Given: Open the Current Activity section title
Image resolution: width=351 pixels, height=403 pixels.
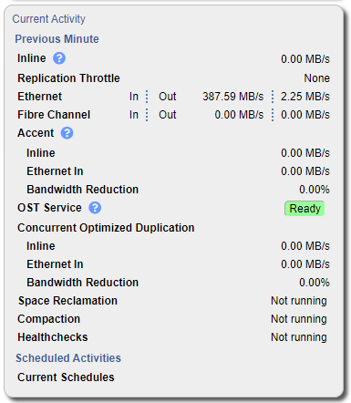Looking at the screenshot, I should [48, 19].
